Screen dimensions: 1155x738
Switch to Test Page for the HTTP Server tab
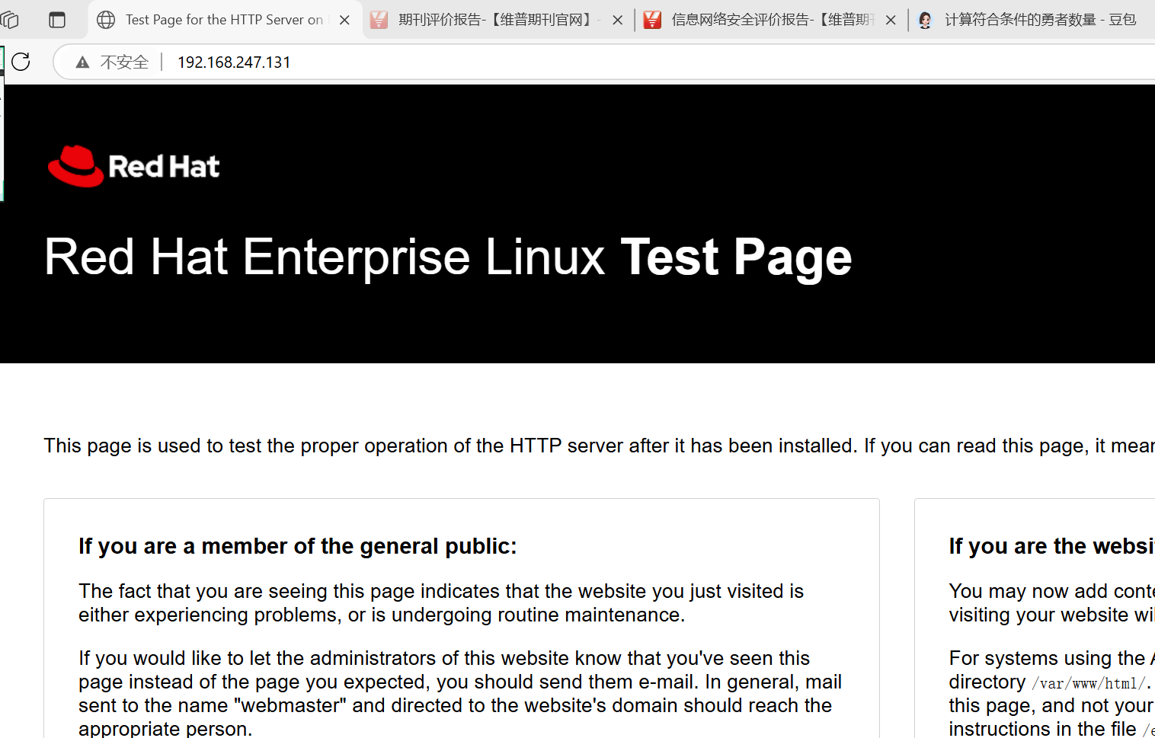point(224,20)
